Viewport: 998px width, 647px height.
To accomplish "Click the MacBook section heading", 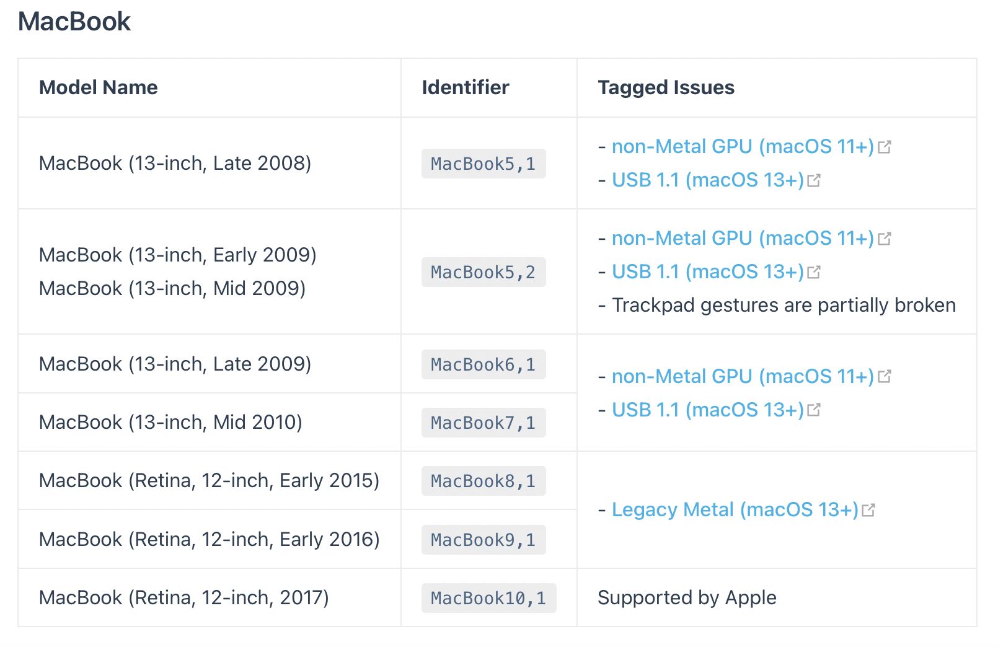I will pyautogui.click(x=74, y=22).
